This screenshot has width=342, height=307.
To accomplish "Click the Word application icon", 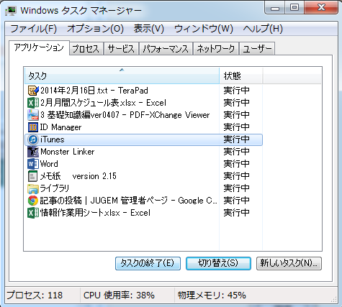I will (33, 164).
